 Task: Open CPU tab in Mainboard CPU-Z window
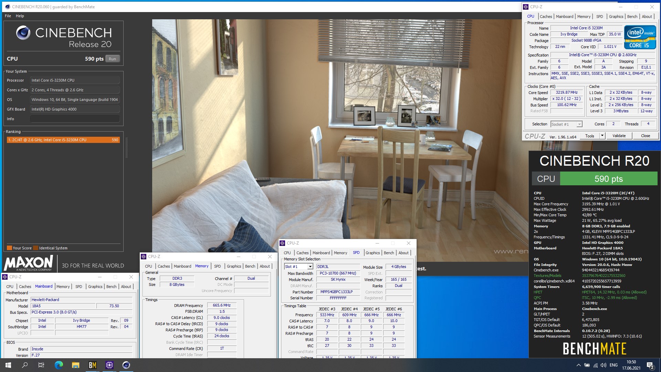(x=10, y=287)
